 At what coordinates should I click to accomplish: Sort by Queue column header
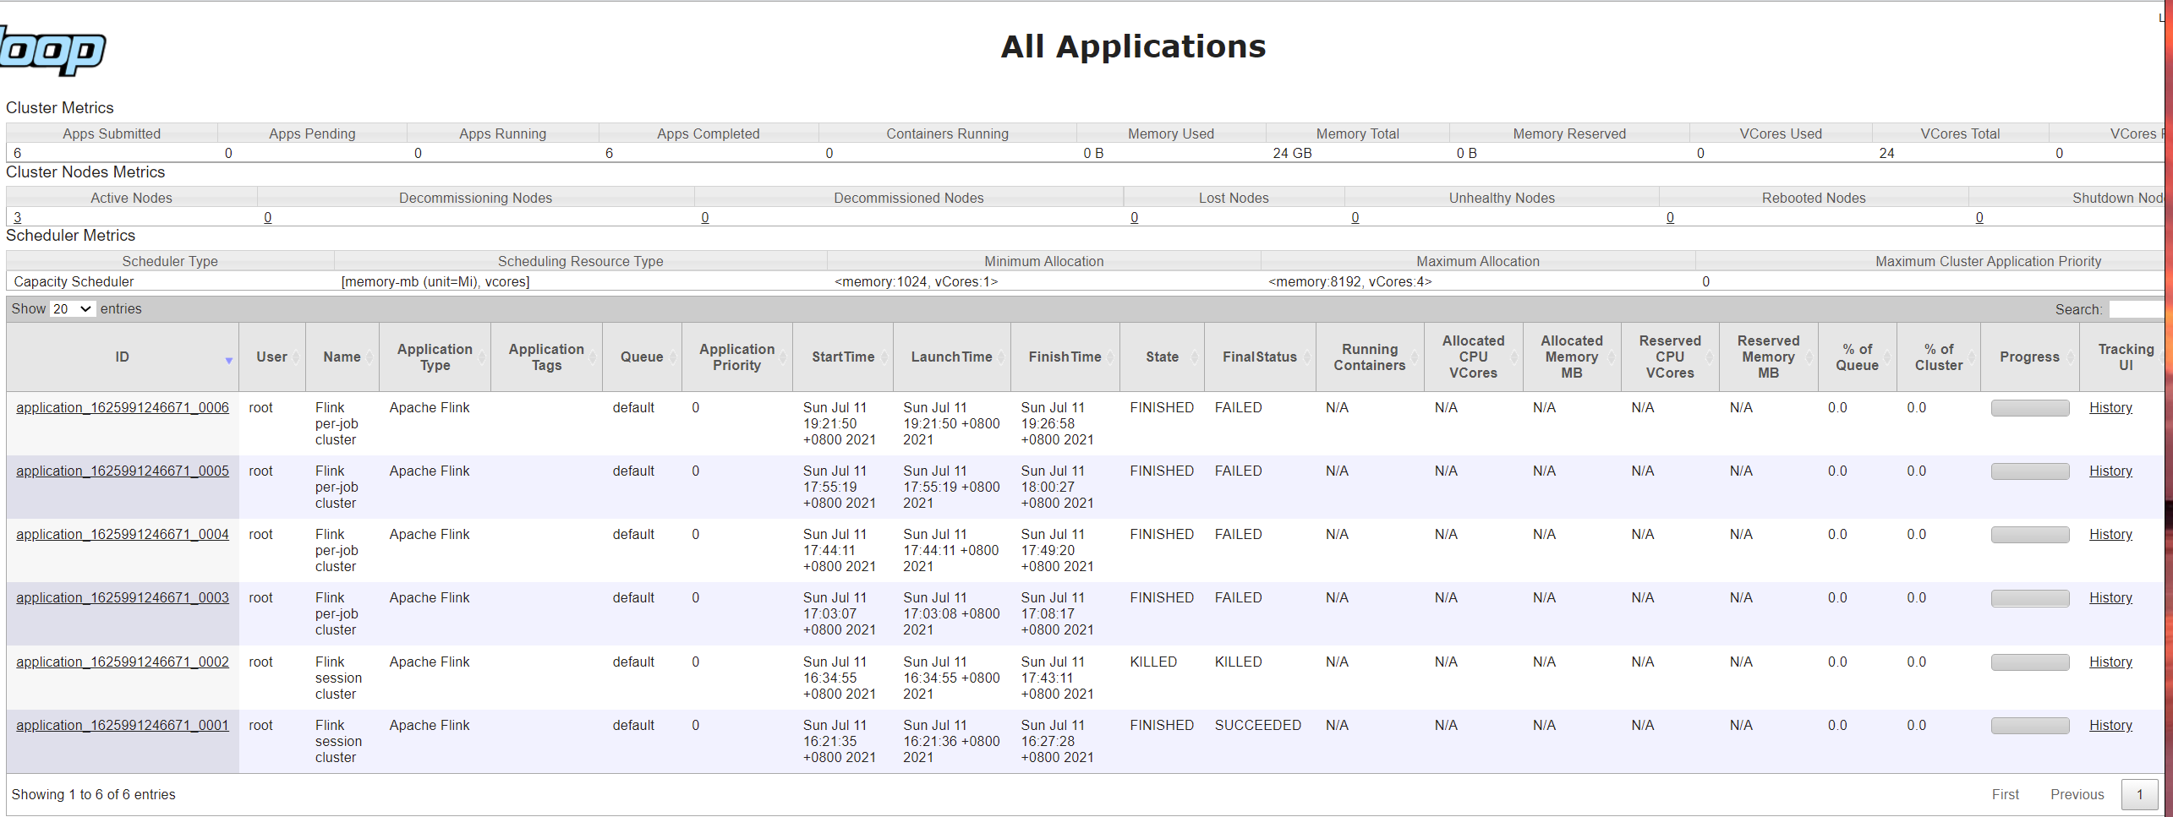642,357
